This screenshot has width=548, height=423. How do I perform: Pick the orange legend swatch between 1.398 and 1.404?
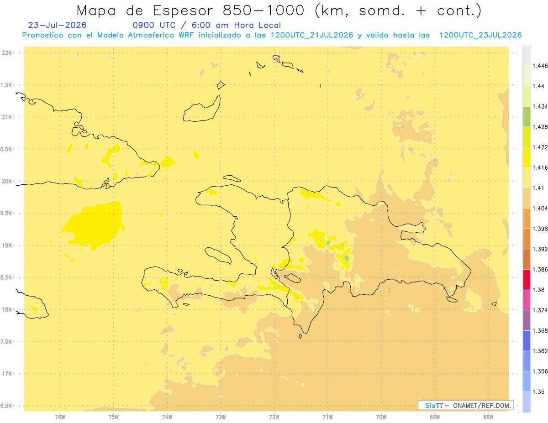(x=527, y=218)
